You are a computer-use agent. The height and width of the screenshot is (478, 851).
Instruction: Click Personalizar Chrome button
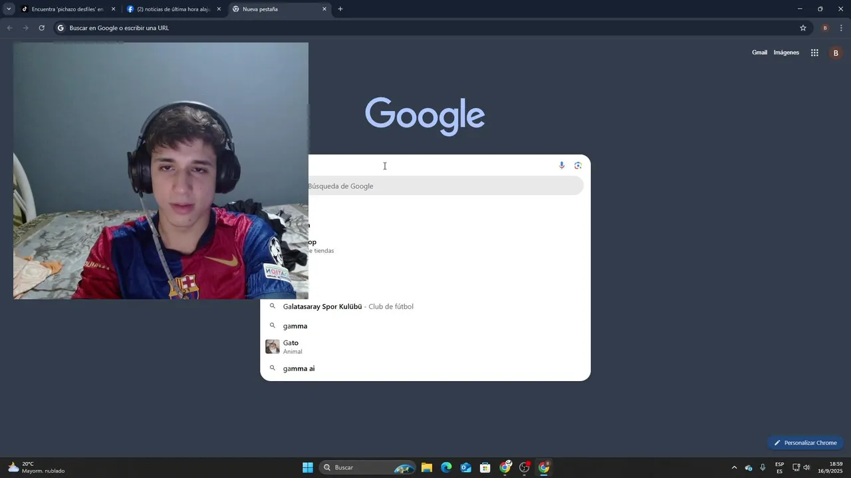pyautogui.click(x=805, y=443)
